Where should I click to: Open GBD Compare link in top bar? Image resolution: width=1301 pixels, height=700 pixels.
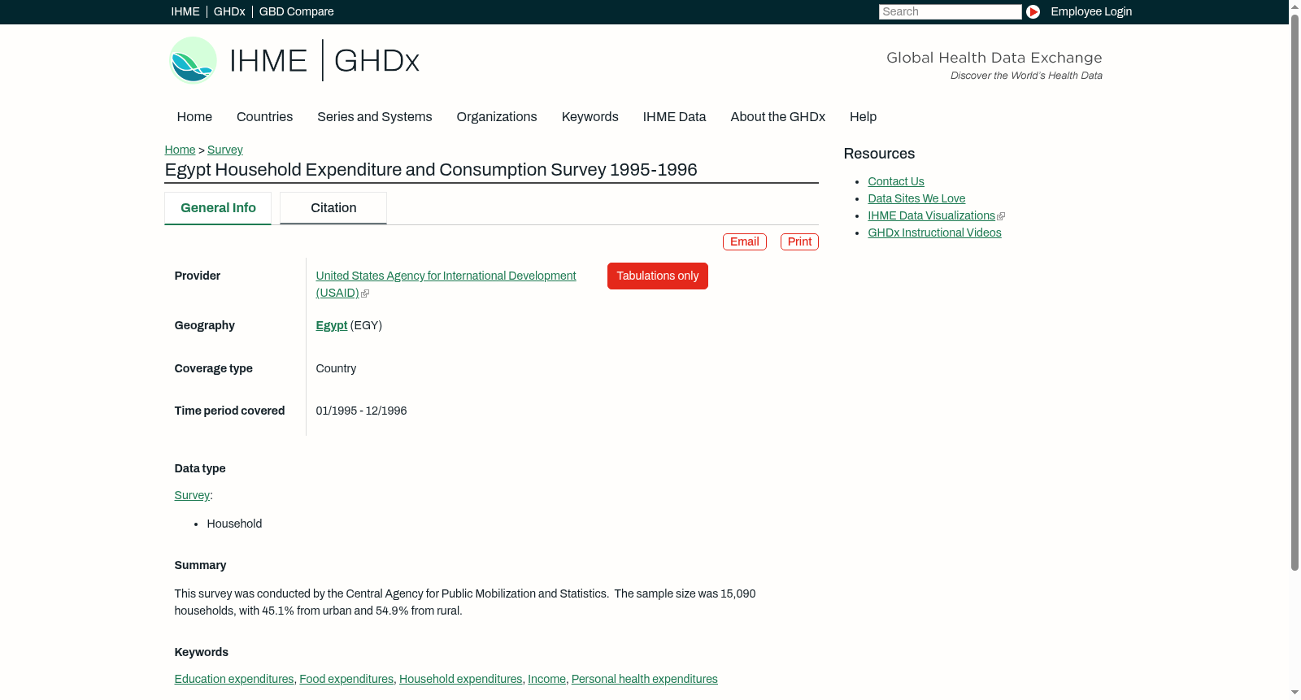click(x=297, y=11)
